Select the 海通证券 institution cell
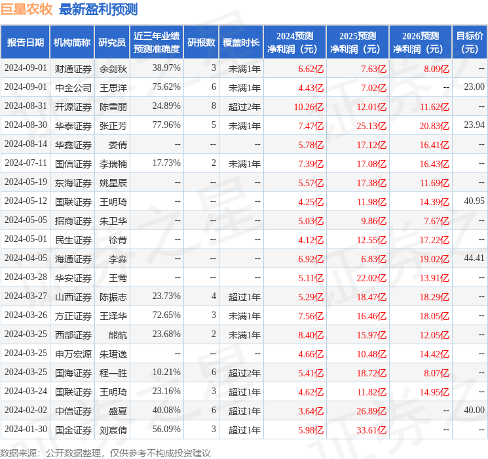488x459 pixels. pos(73,259)
